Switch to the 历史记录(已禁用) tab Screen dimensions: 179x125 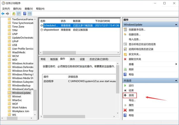(x=99, y=59)
